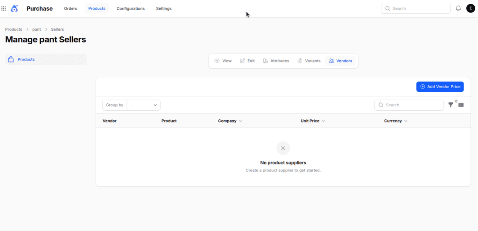Screen dimensions: 478x231
Task: Switch to the Attributes tab
Action: (276, 61)
